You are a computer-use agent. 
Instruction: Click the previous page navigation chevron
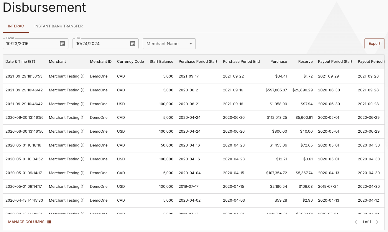pyautogui.click(x=356, y=222)
